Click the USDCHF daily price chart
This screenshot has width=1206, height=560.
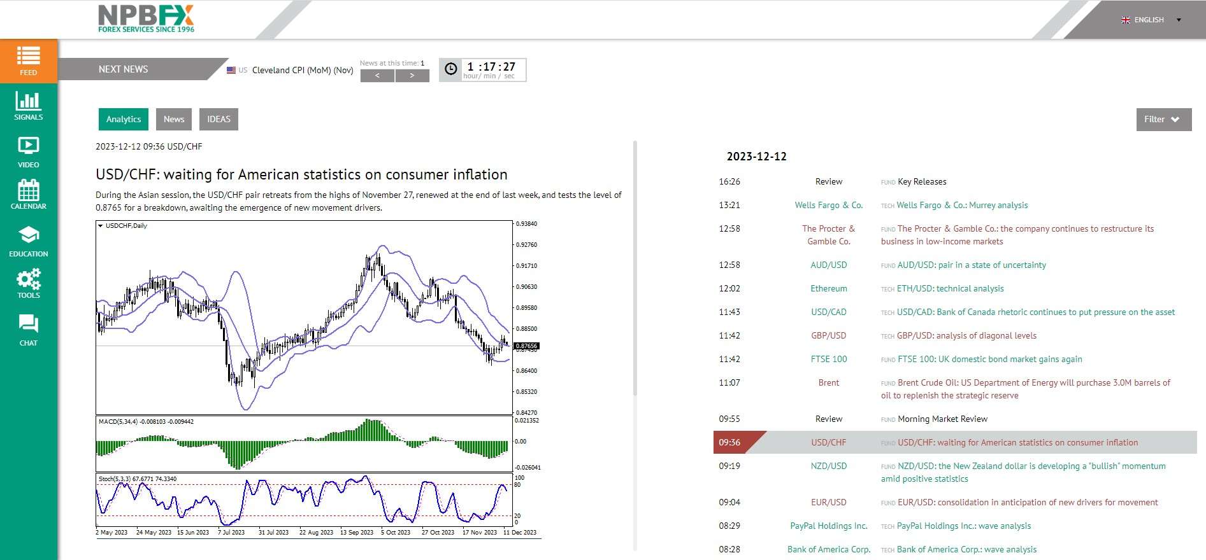[304, 318]
